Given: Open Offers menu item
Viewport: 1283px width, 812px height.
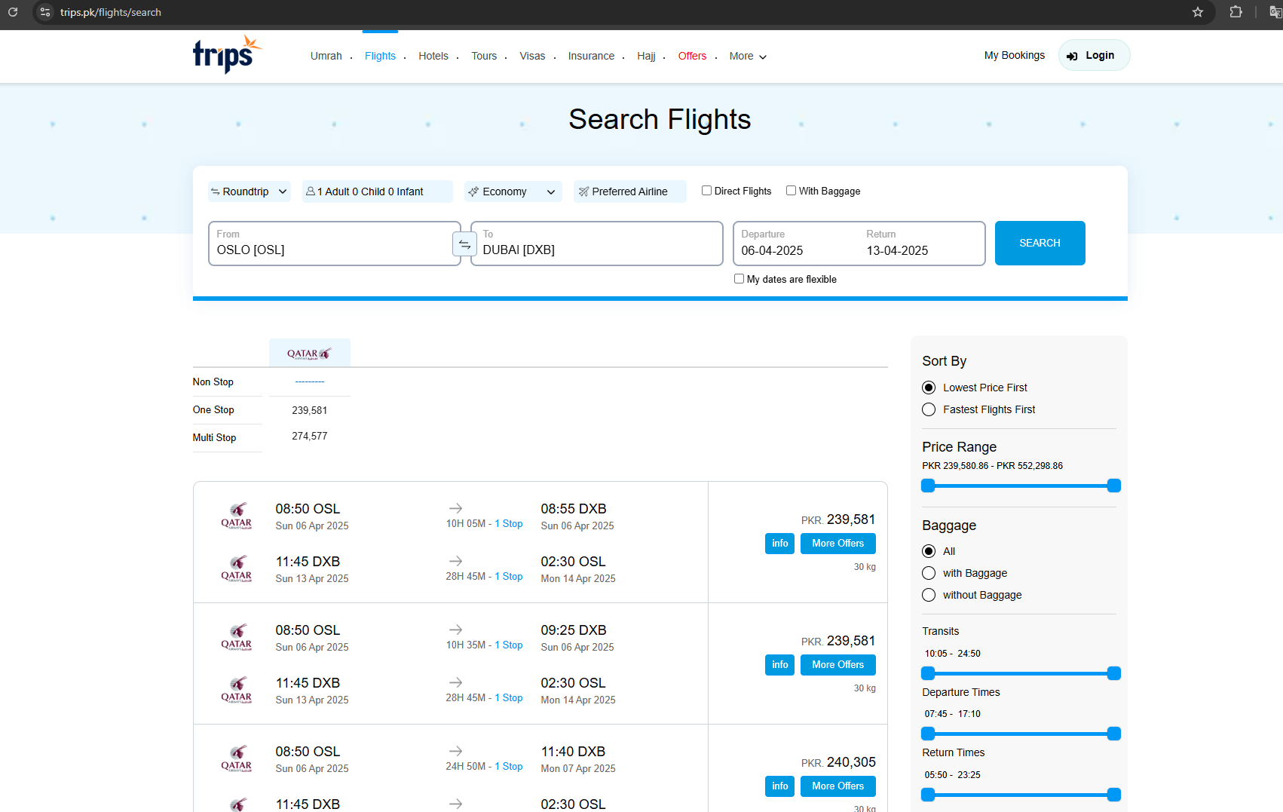Looking at the screenshot, I should point(692,56).
